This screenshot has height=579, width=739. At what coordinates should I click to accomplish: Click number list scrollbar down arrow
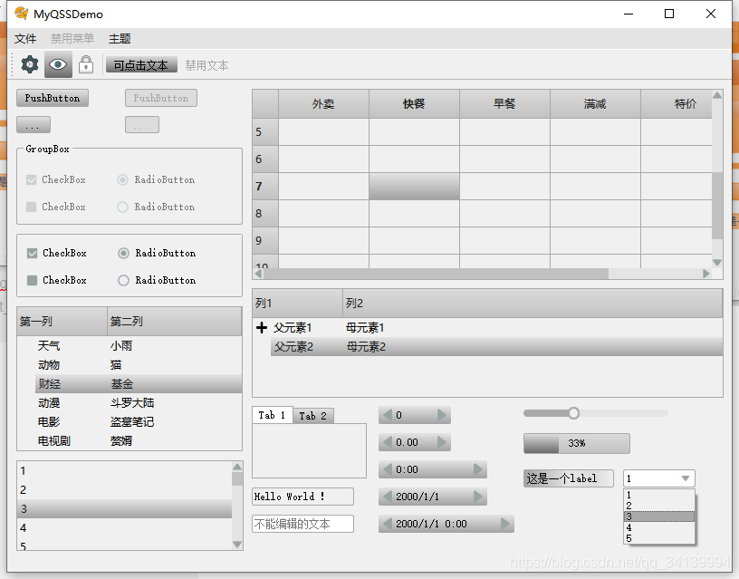tap(237, 545)
